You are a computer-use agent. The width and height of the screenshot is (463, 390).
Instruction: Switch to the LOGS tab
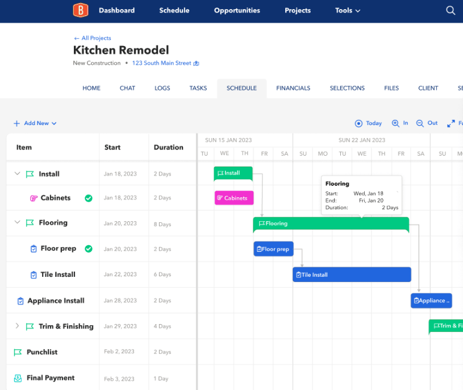click(162, 88)
